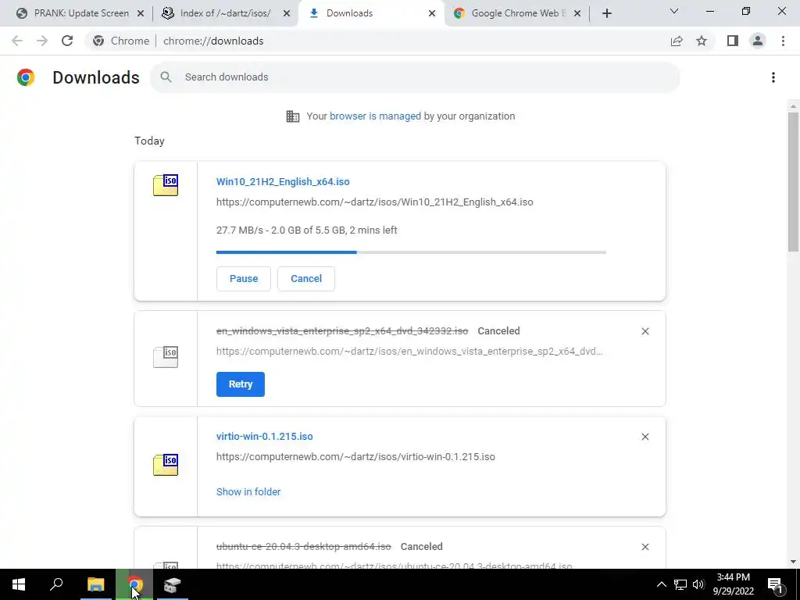Click the greyed Vista enterprise iso file icon

[x=166, y=356]
